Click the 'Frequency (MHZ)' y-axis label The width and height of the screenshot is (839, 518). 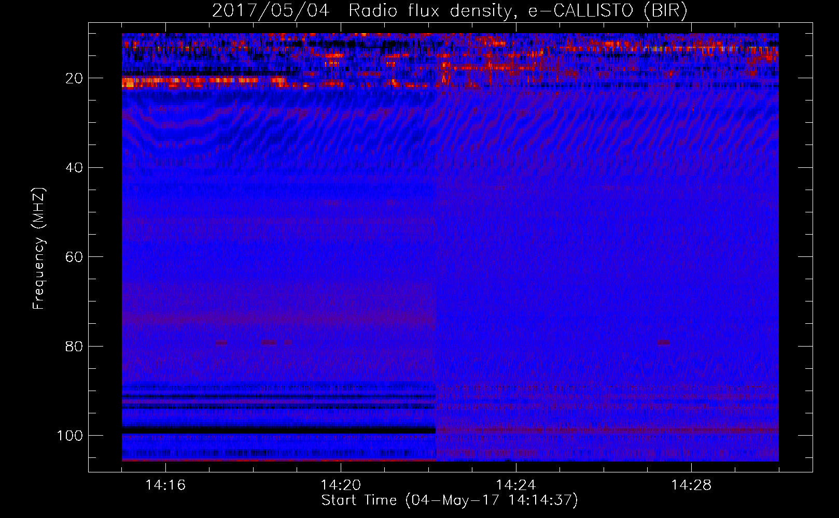39,249
